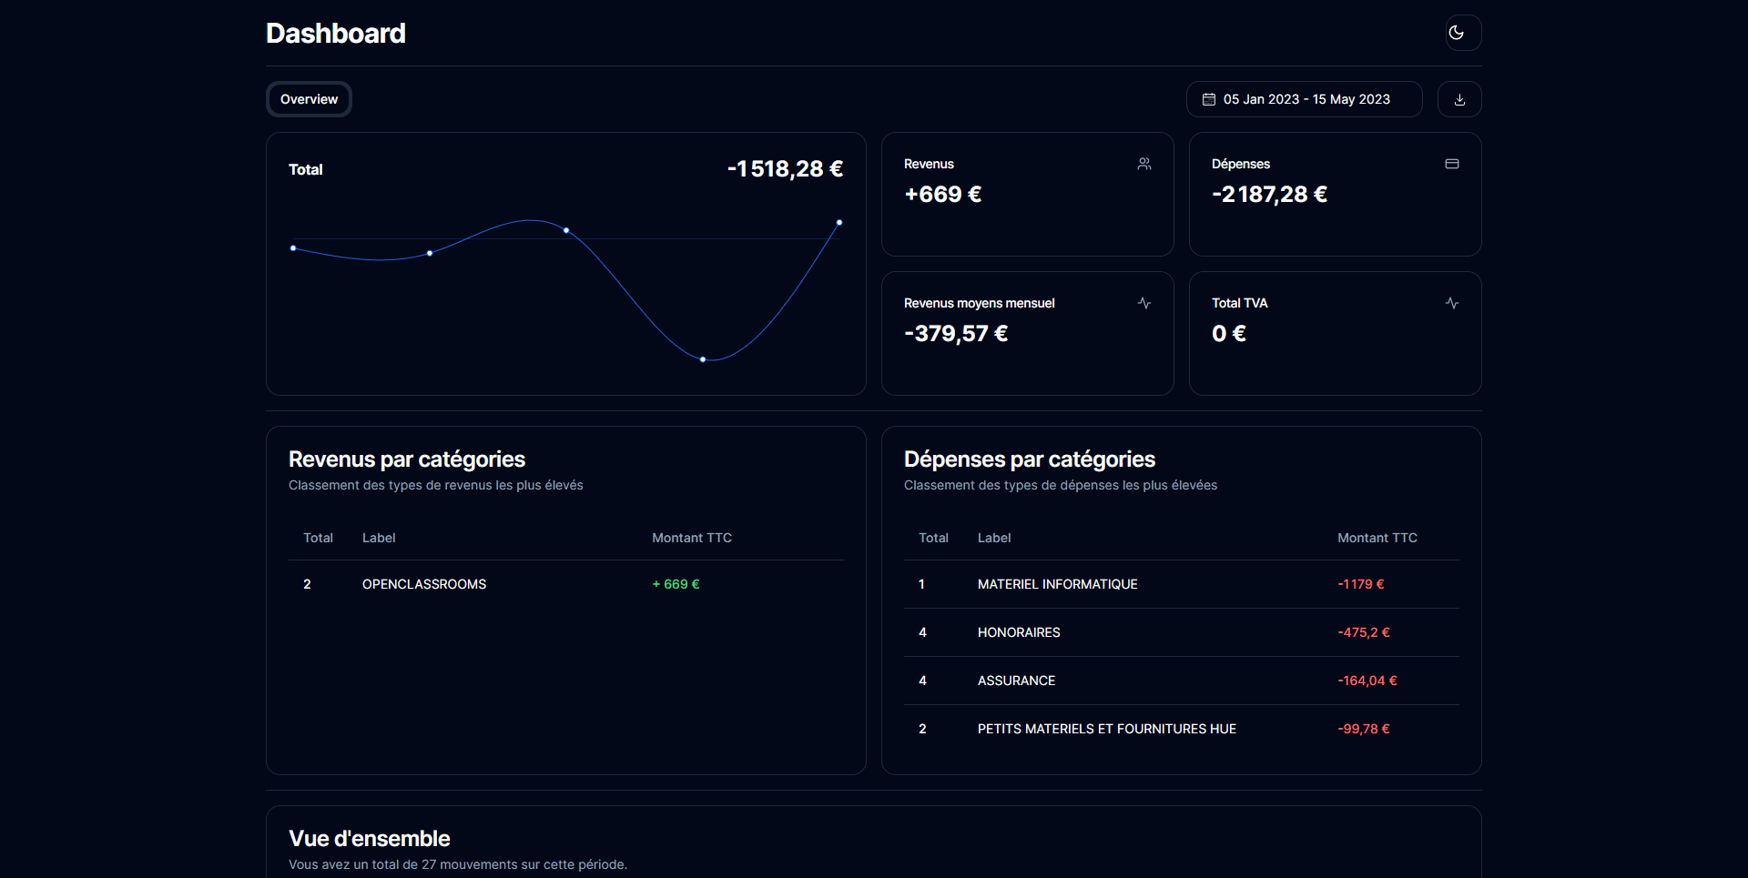
Task: Select the MATERIEL INFORMATIQUE expense row
Action: [x=1057, y=584]
